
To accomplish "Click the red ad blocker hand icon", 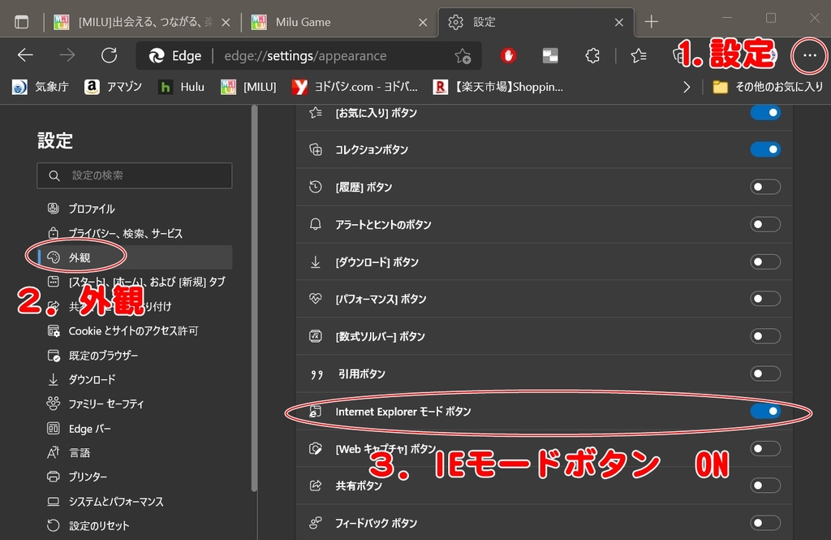I will click(508, 55).
